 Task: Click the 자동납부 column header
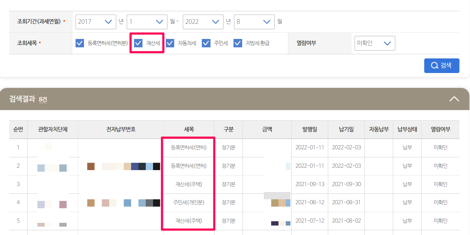[379, 130]
